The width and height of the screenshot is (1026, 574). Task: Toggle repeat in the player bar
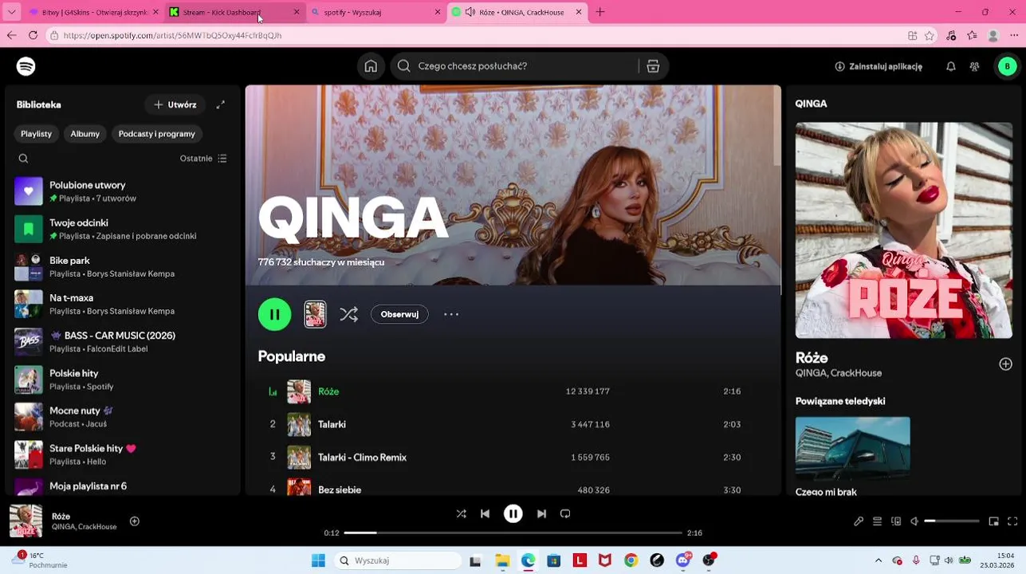pyautogui.click(x=565, y=513)
